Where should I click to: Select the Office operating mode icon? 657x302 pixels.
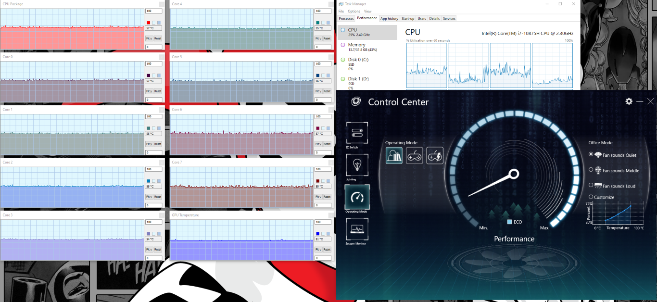click(394, 155)
